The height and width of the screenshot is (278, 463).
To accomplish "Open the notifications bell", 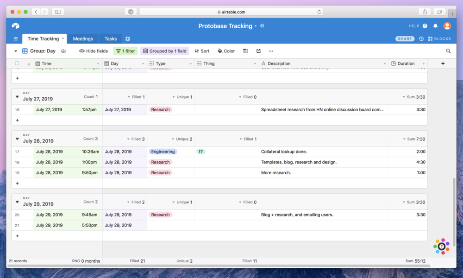I will (435, 26).
